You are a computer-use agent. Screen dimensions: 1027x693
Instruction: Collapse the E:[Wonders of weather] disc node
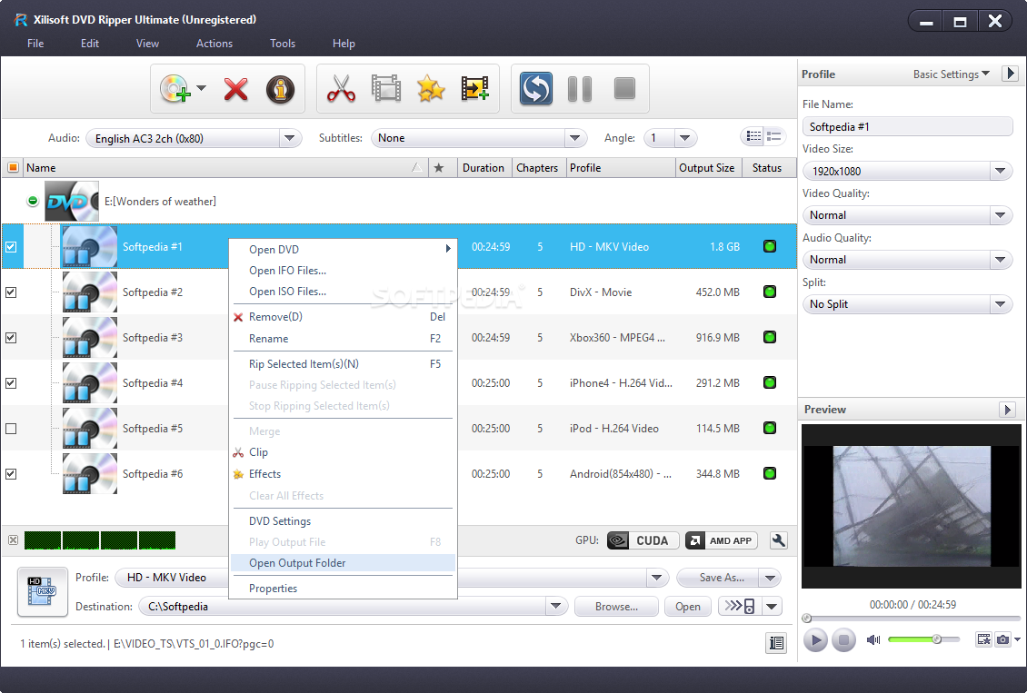(x=33, y=201)
